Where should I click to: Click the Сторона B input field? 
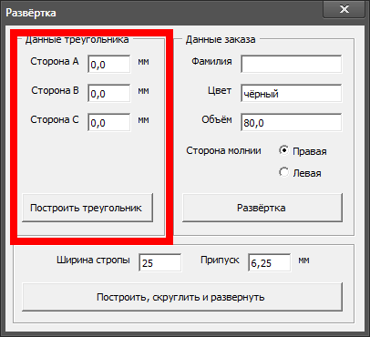click(x=109, y=93)
